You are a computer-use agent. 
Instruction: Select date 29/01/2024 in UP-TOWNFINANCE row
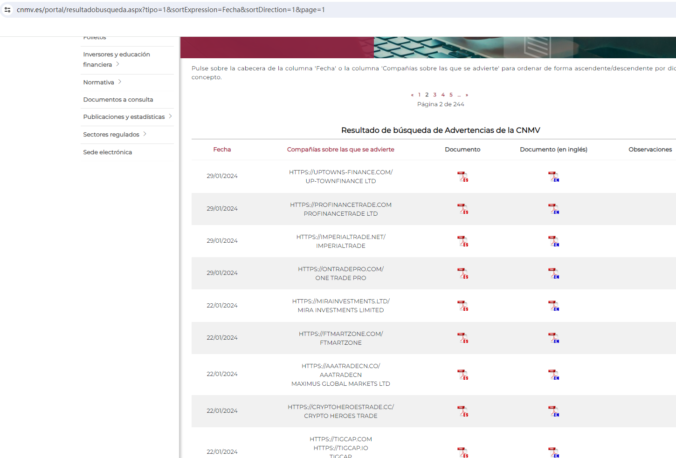point(222,176)
